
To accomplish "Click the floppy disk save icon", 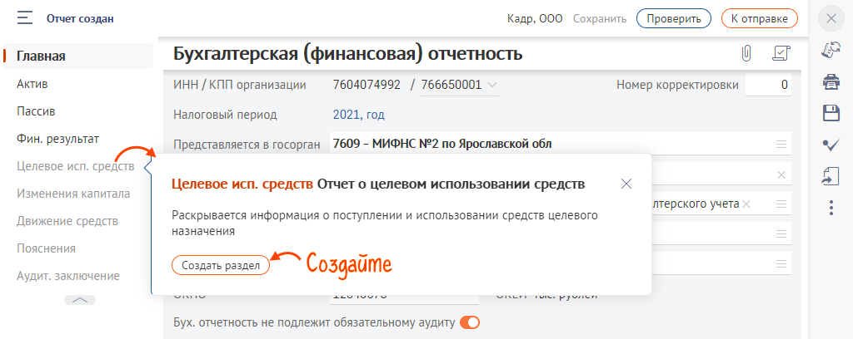I will [830, 113].
